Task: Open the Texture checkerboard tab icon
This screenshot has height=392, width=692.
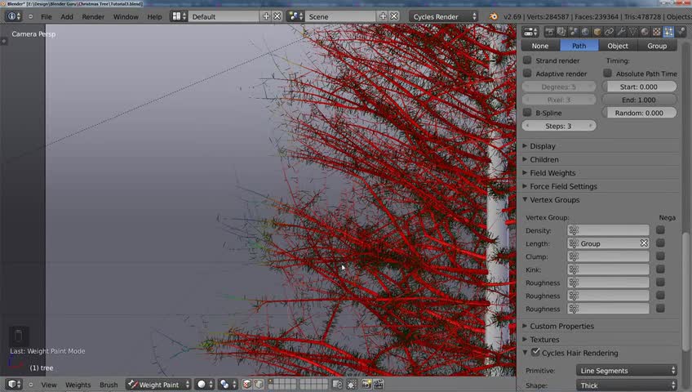Action: click(657, 32)
